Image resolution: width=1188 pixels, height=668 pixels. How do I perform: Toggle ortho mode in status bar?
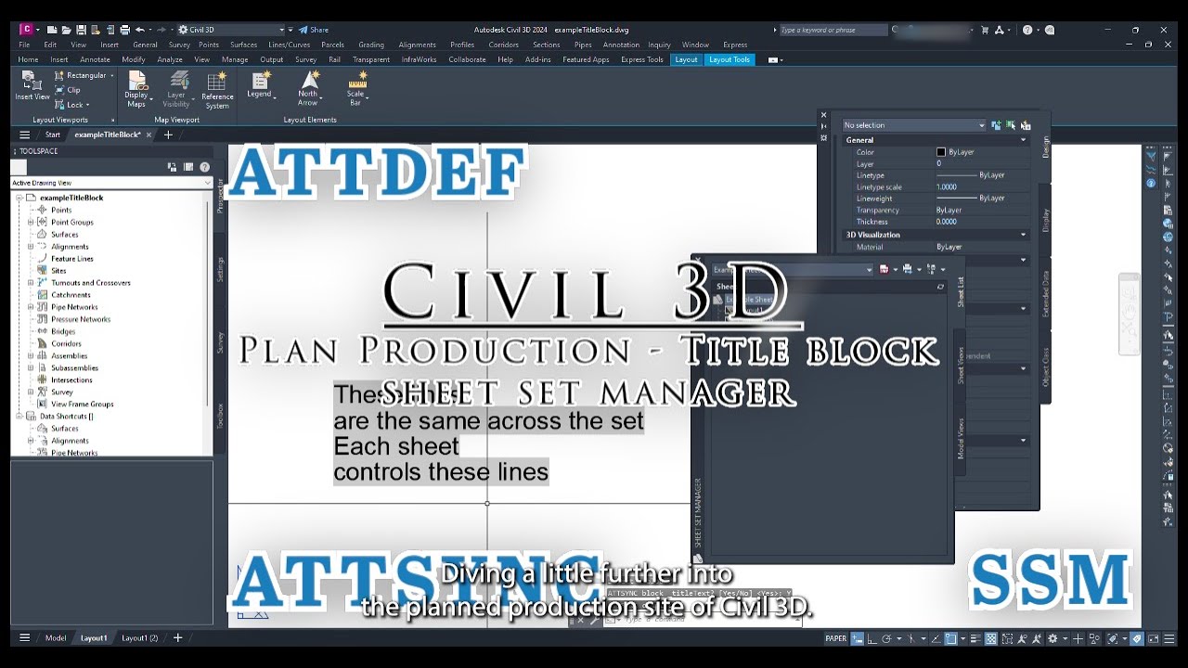pyautogui.click(x=872, y=638)
